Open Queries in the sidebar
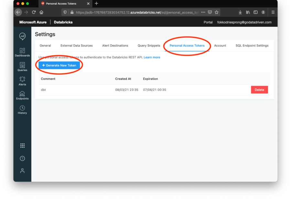 (x=22, y=67)
